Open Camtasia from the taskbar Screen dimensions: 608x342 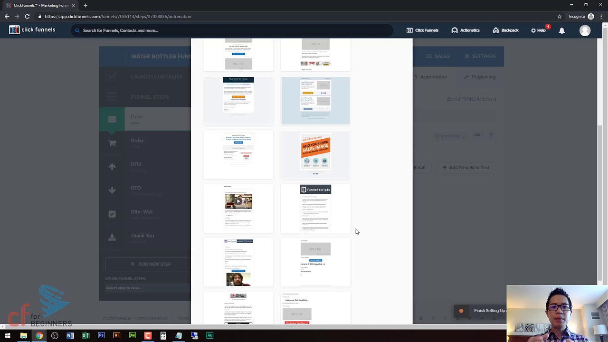coord(148,336)
